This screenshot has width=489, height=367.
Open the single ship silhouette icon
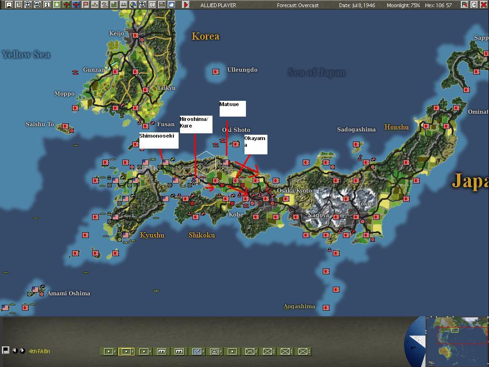[x=95, y=5]
